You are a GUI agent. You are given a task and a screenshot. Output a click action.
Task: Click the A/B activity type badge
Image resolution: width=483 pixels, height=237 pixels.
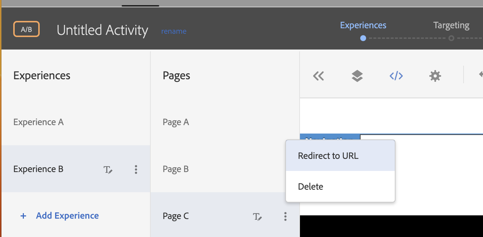pos(26,29)
